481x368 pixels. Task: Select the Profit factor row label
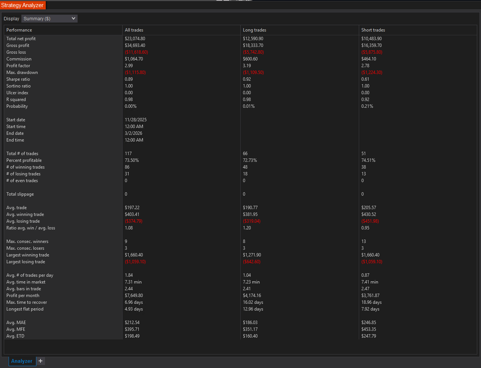(x=18, y=66)
